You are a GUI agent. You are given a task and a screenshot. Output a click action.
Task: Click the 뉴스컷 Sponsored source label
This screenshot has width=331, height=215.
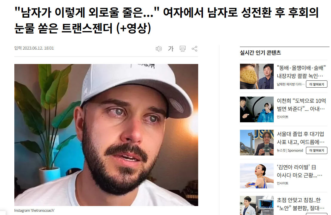pos(290,150)
